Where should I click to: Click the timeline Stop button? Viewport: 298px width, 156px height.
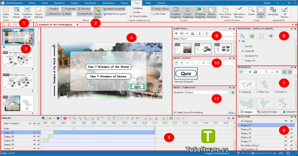(x=58, y=118)
